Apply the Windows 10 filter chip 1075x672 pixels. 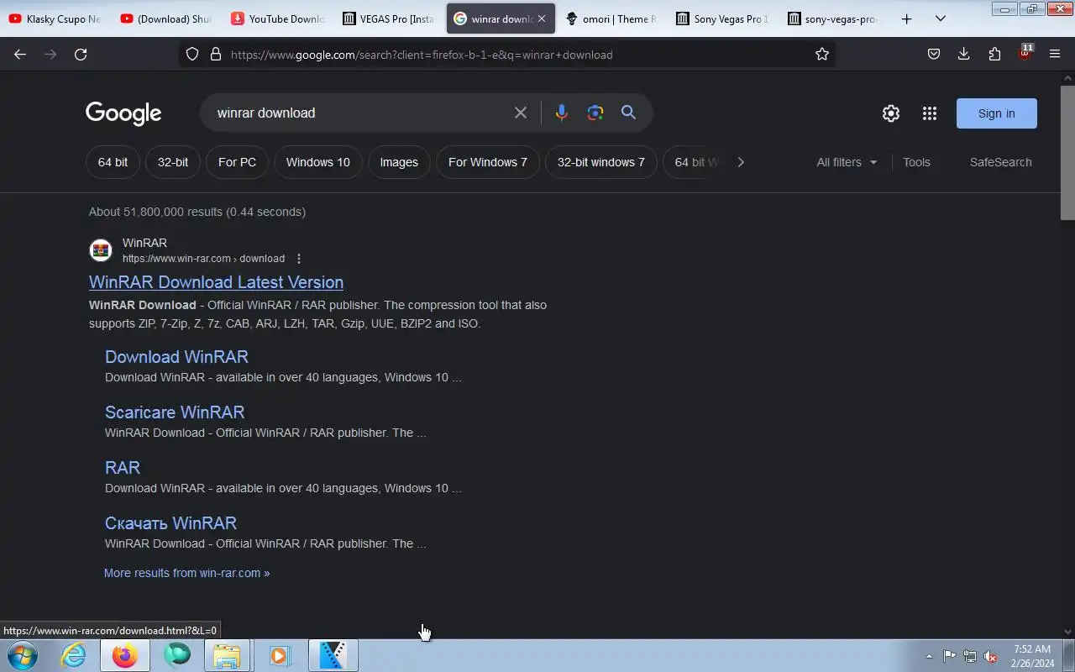pyautogui.click(x=317, y=162)
